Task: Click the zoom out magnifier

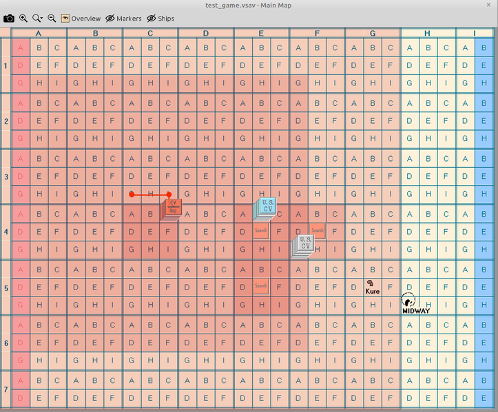Action: 52,19
